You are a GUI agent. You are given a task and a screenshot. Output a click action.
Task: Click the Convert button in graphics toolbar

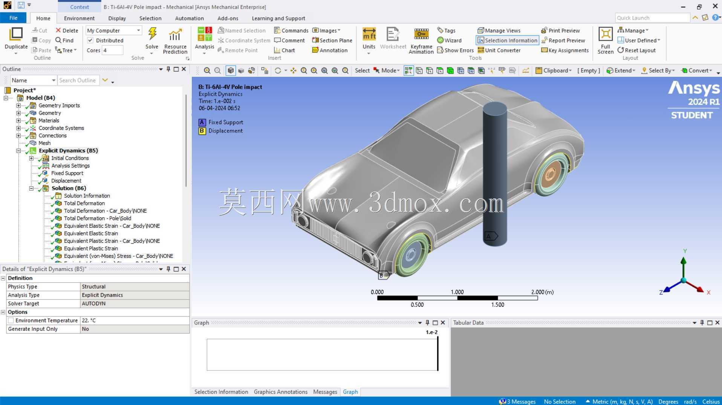point(697,70)
